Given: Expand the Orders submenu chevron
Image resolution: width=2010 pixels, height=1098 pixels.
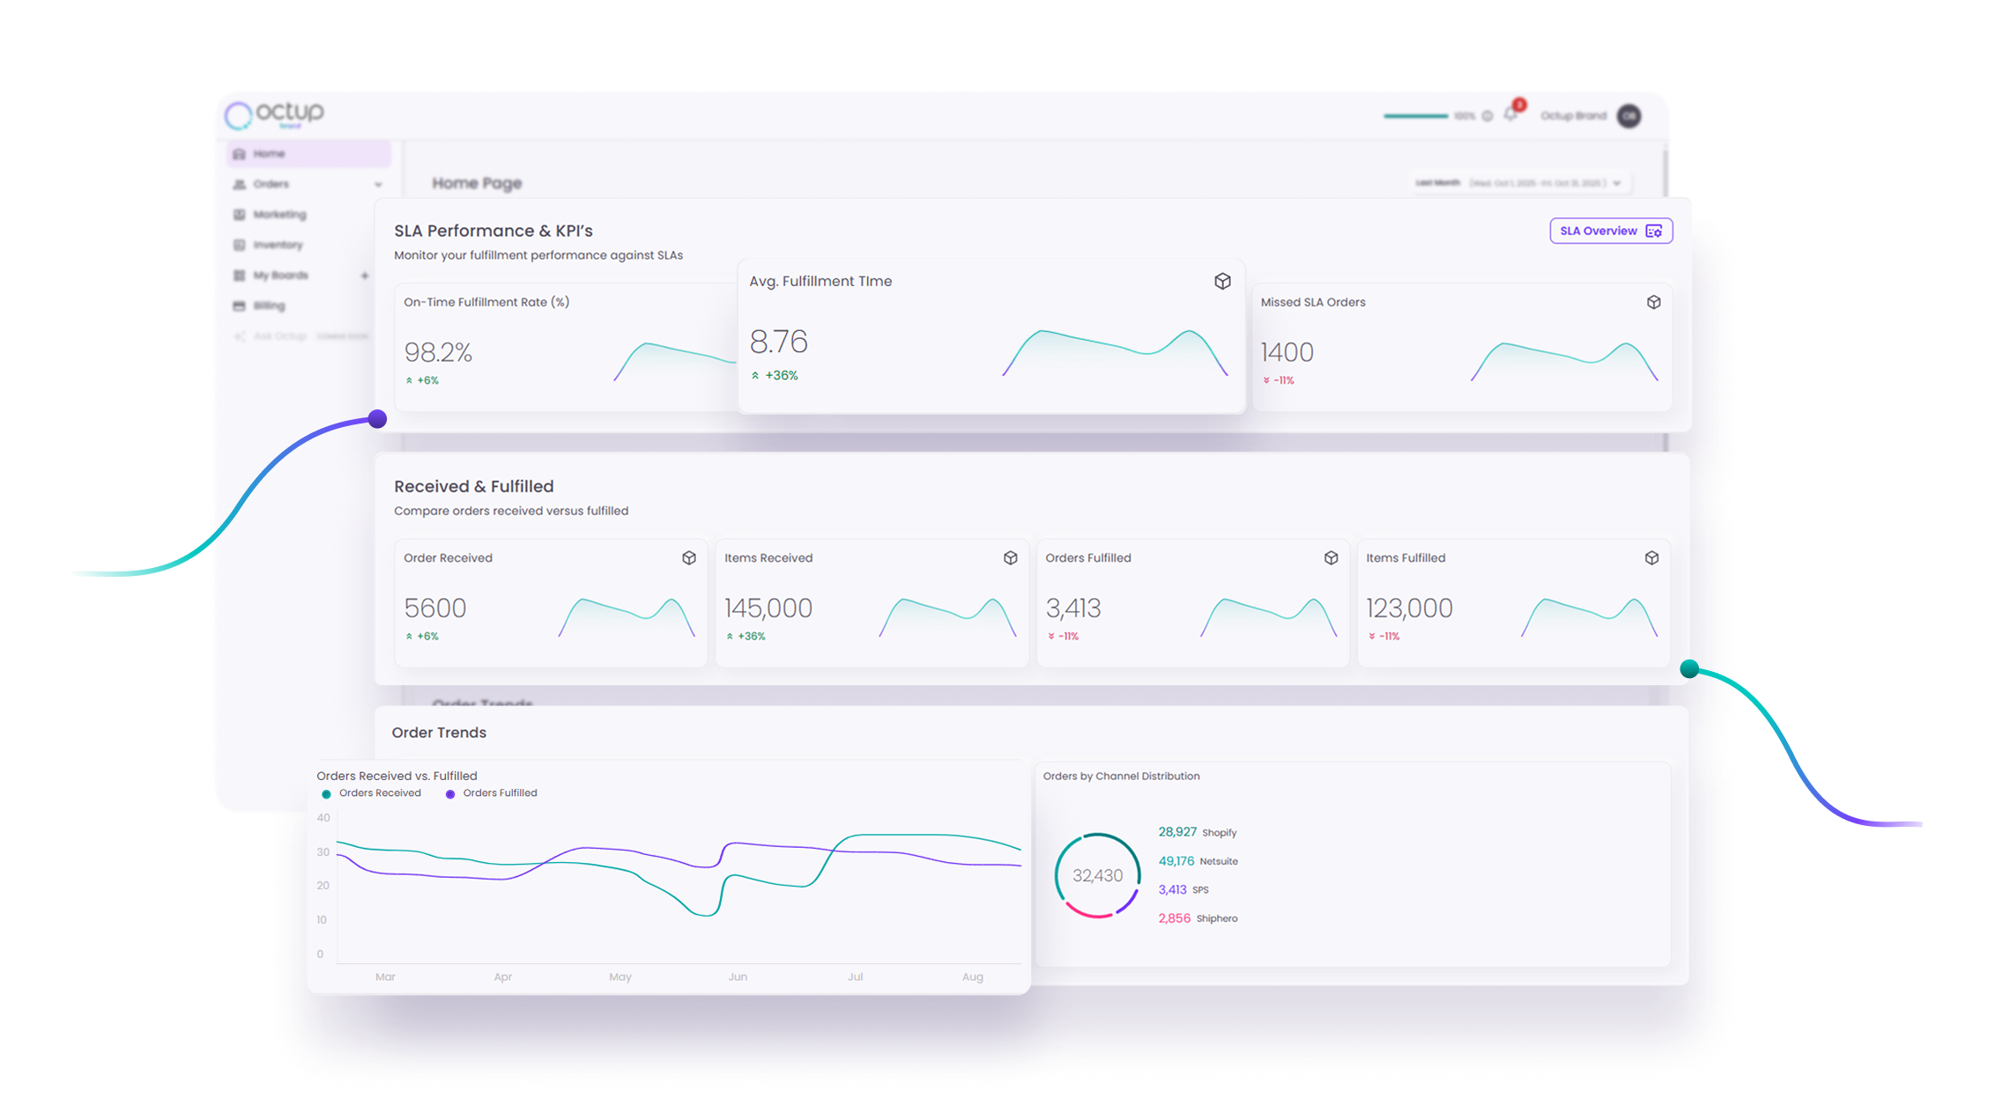Looking at the screenshot, I should pyautogui.click(x=378, y=185).
